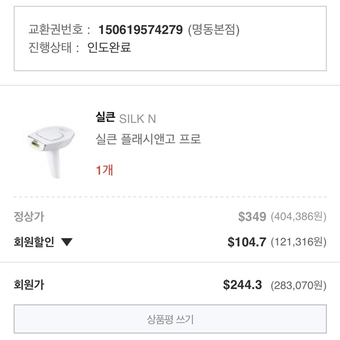The height and width of the screenshot is (340, 340).
Task: Click the exchange number 150619574279
Action: click(140, 30)
